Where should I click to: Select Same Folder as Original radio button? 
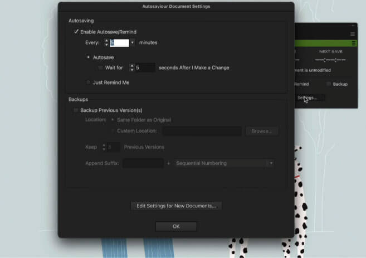[x=113, y=120]
